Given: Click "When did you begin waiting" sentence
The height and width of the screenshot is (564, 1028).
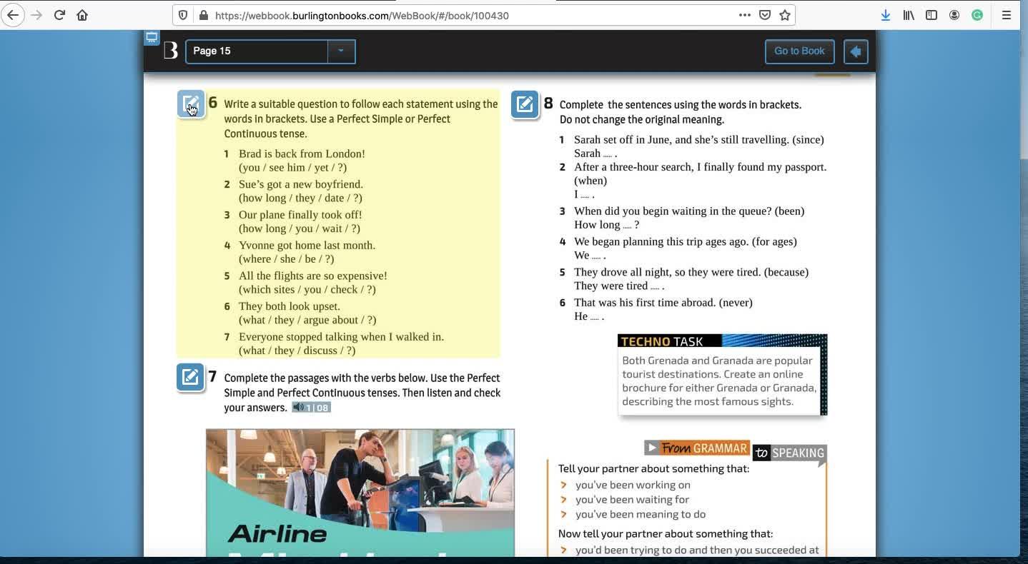Looking at the screenshot, I should [689, 211].
